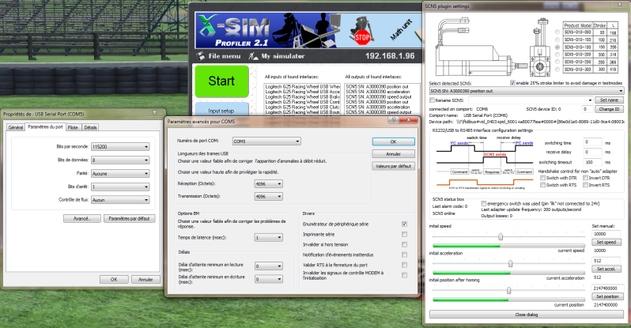Select SCN5-010-200 model radio button
Viewport: 631px width, 328px height.
click(557, 55)
